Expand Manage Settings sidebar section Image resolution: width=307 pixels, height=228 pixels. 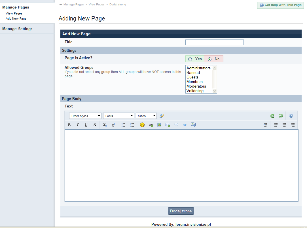pos(17,29)
